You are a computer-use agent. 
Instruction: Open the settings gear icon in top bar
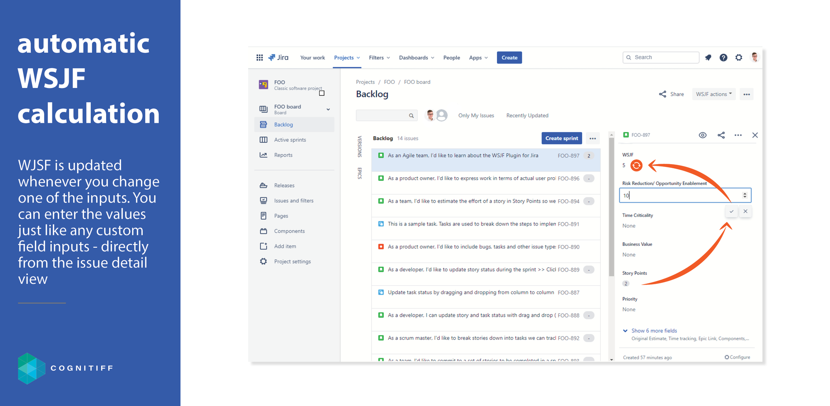coord(739,58)
